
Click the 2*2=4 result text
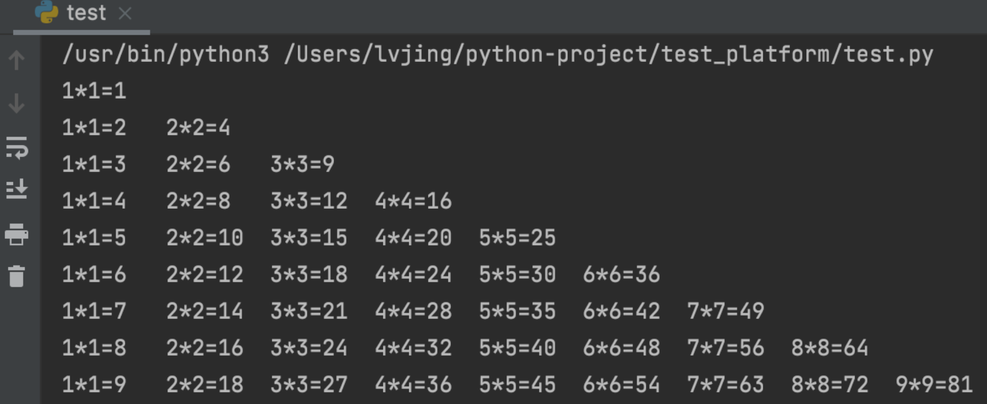click(198, 128)
